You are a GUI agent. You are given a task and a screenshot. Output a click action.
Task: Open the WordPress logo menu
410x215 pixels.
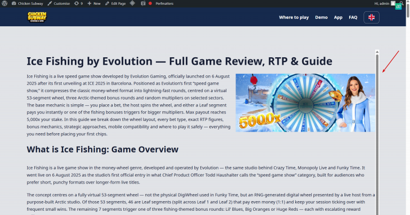pyautogui.click(x=4, y=3)
